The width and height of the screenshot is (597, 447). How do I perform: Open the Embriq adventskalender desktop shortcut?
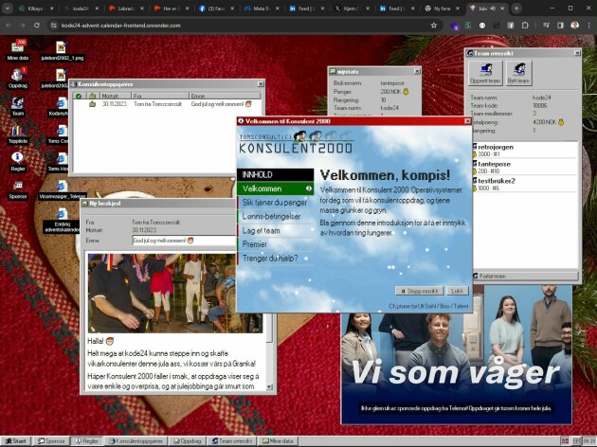point(62,220)
